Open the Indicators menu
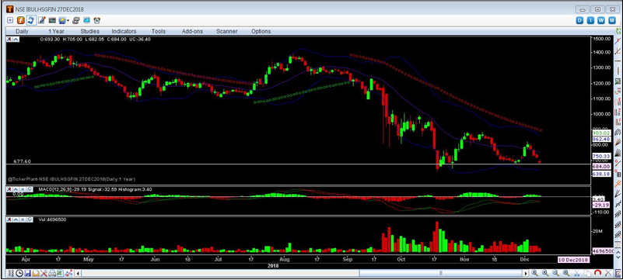The height and width of the screenshot is (280, 623). coord(124,31)
